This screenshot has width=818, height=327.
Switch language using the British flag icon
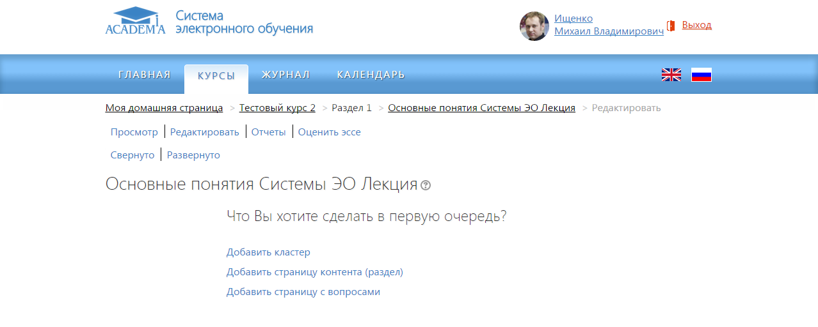[671, 75]
